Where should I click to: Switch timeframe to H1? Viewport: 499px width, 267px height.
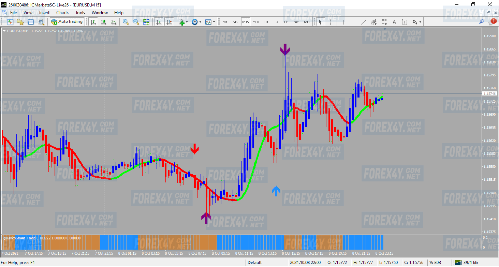(266, 22)
